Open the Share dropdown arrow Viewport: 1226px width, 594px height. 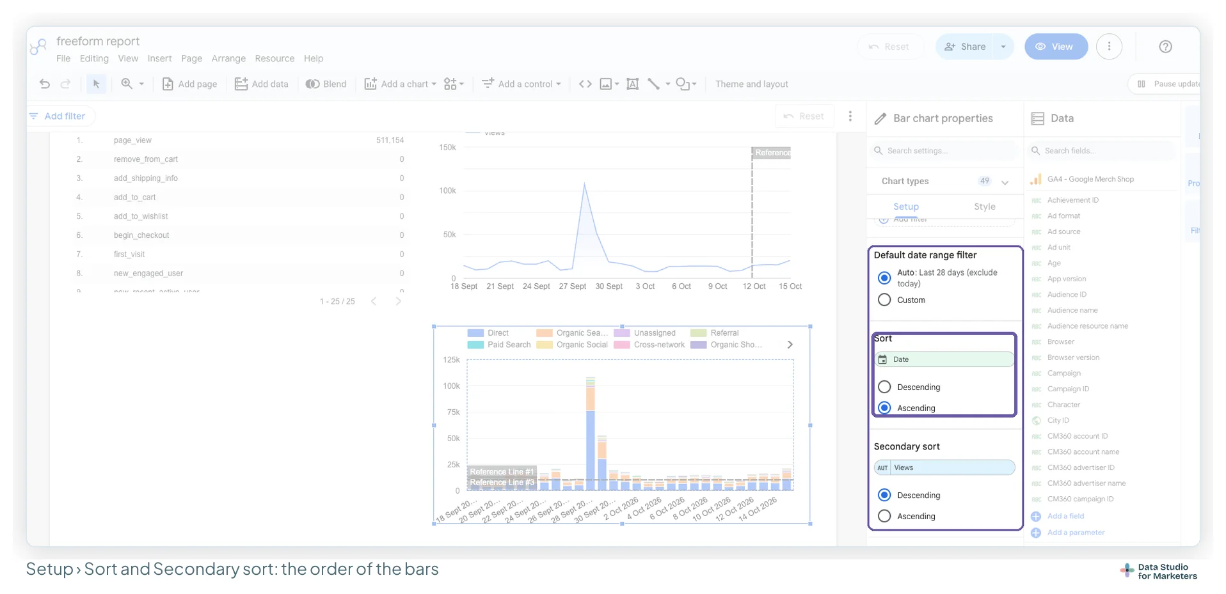(1003, 47)
